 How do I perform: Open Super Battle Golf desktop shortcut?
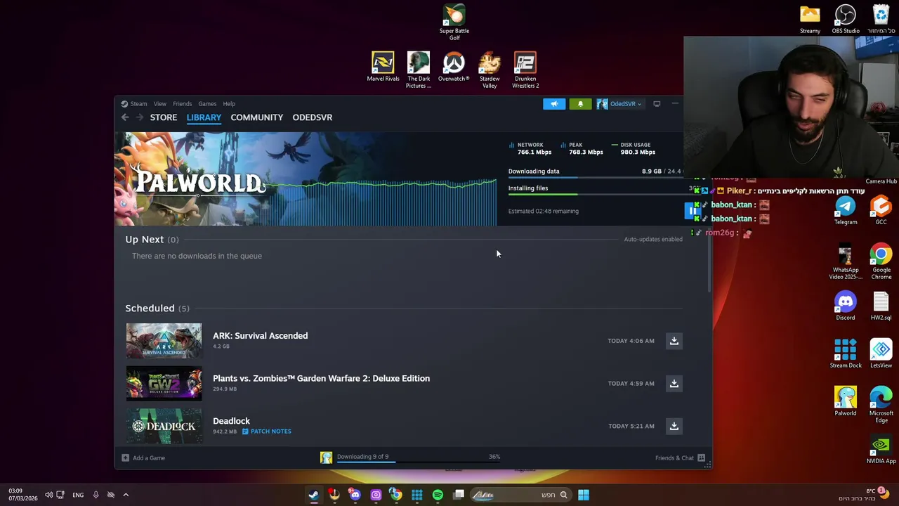454,22
